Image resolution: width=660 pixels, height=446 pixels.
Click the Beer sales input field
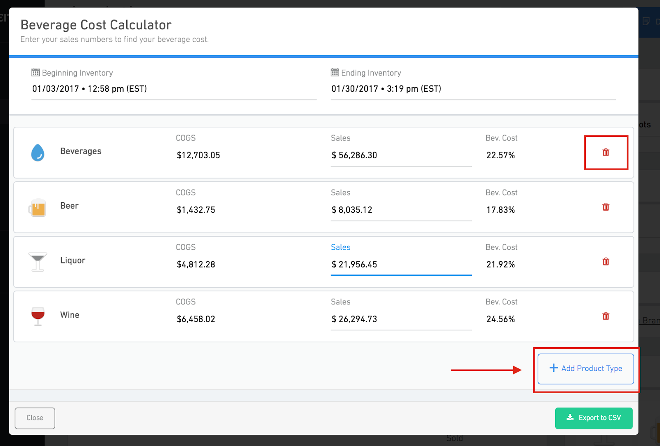click(401, 210)
